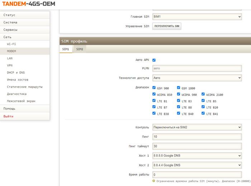This screenshot has height=186, width=251.
Task: Click the TANDEM-4GS-OEM logo
Action: [28, 5]
